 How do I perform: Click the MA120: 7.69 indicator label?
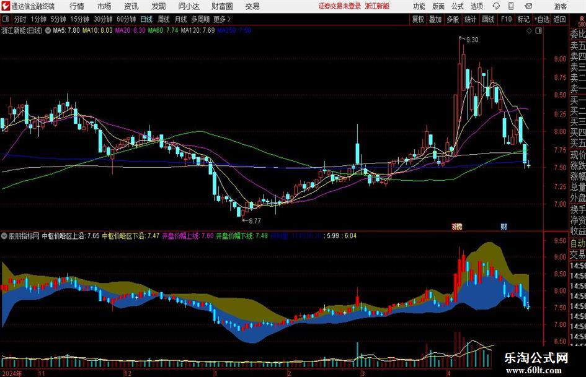[198, 30]
